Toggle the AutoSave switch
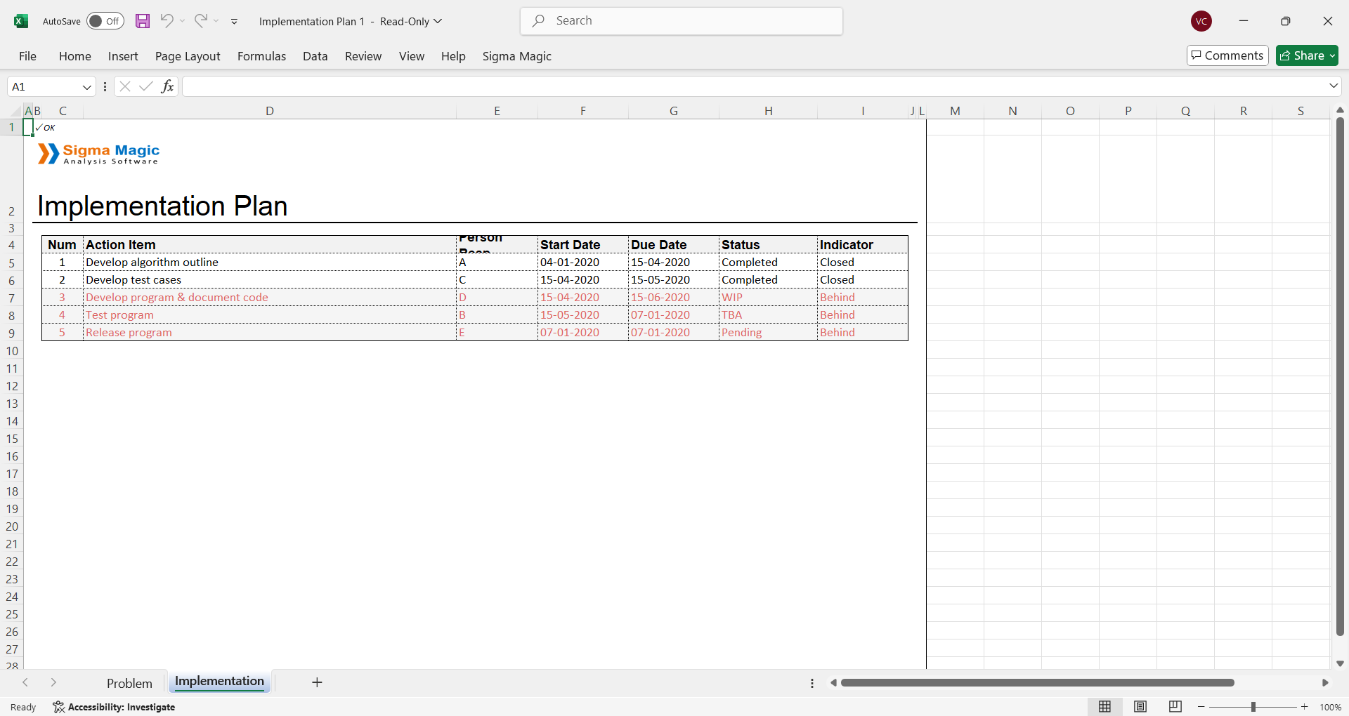The height and width of the screenshot is (716, 1349). coord(105,21)
